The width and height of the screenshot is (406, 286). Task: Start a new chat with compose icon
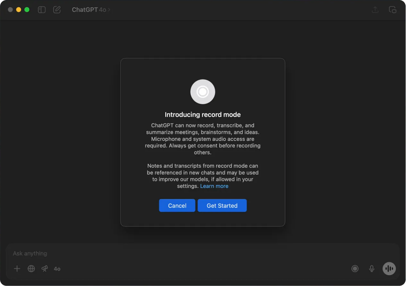[x=57, y=10]
